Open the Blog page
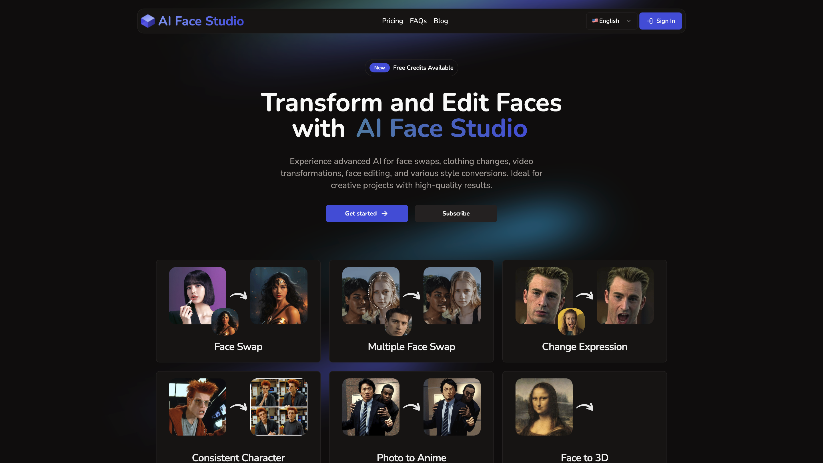 point(441,21)
